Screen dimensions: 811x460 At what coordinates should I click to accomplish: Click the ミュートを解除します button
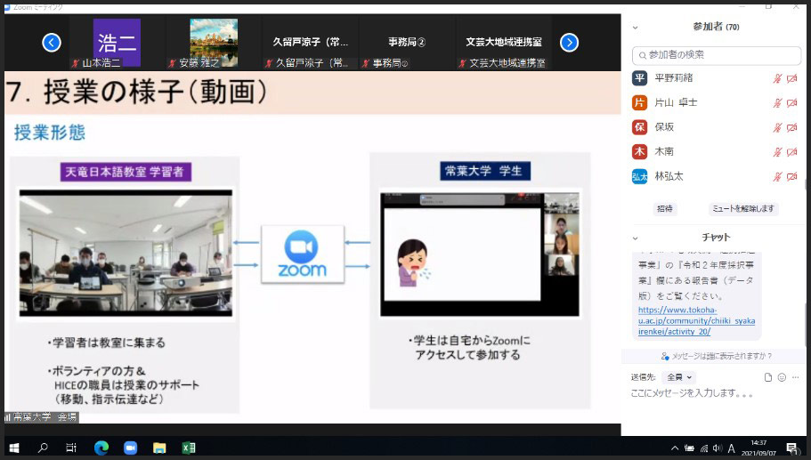click(743, 208)
